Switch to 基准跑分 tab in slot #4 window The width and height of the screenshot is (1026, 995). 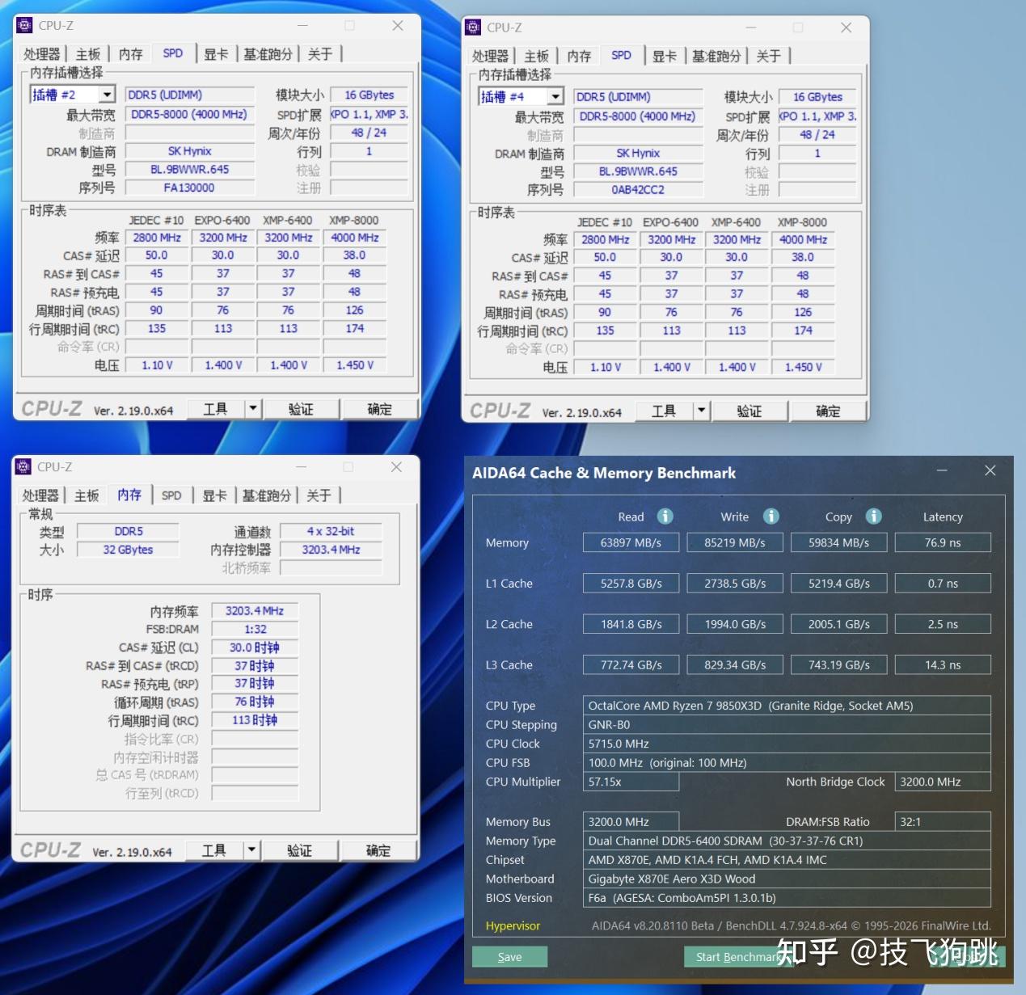click(716, 56)
